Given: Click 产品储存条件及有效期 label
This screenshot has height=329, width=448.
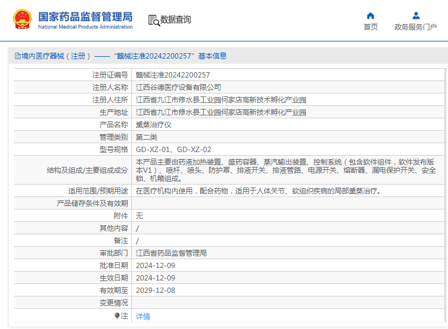Looking at the screenshot, I should click(x=92, y=204).
